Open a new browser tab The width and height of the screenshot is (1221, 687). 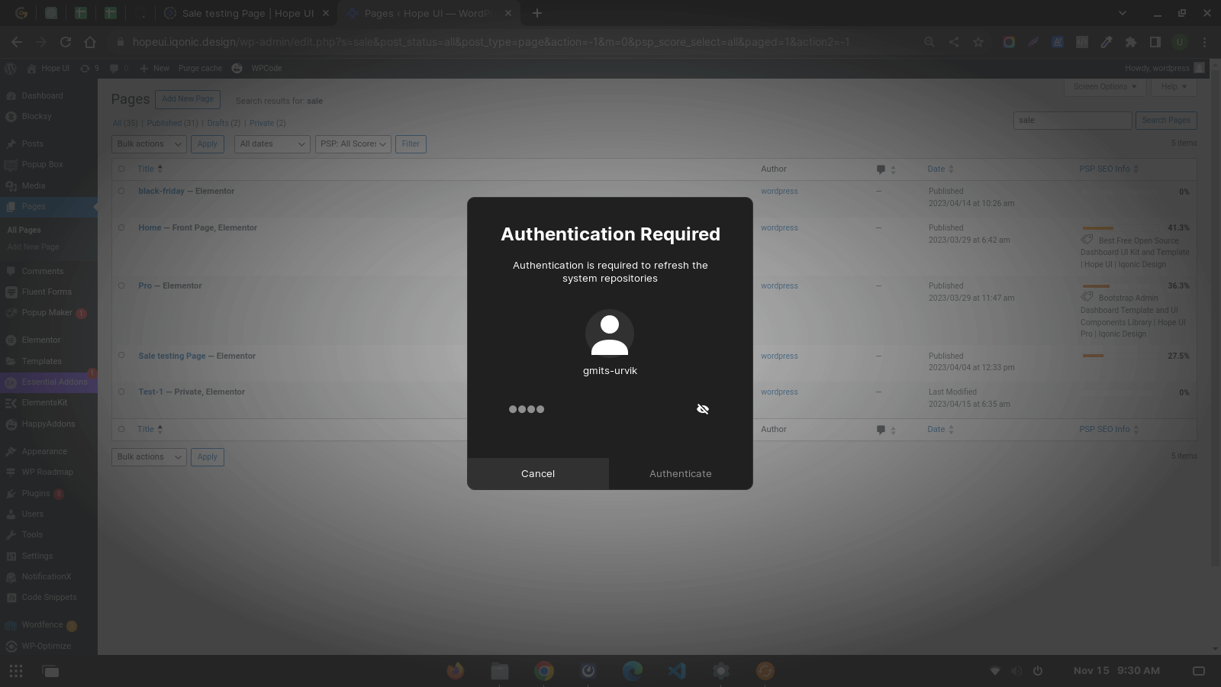pos(537,13)
